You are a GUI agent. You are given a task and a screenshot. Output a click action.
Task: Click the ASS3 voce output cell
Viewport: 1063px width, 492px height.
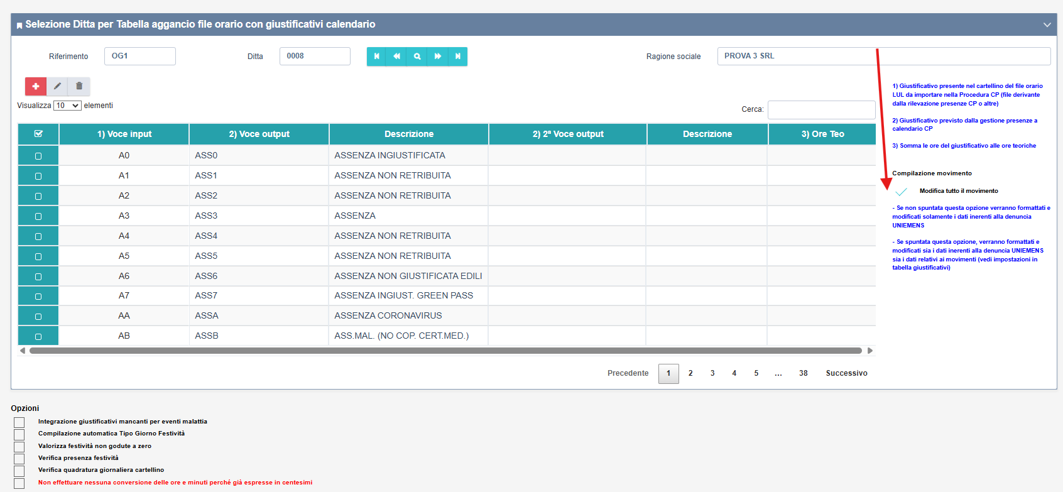coord(259,216)
